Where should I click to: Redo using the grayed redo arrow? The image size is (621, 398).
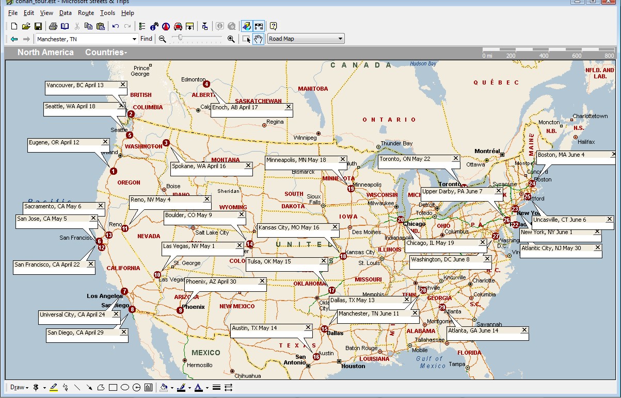127,26
